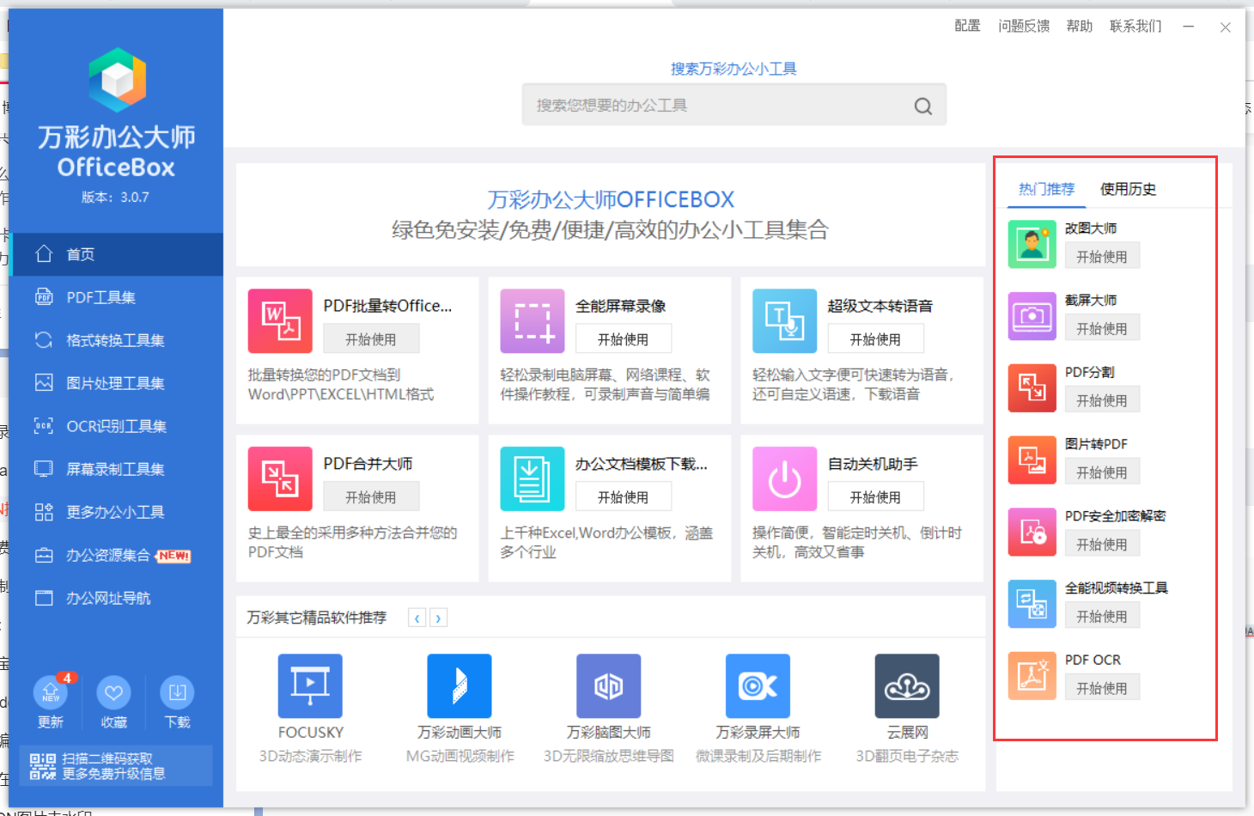Open the 帮助 help menu
Screen dimensions: 1254x816
pos(1080,26)
